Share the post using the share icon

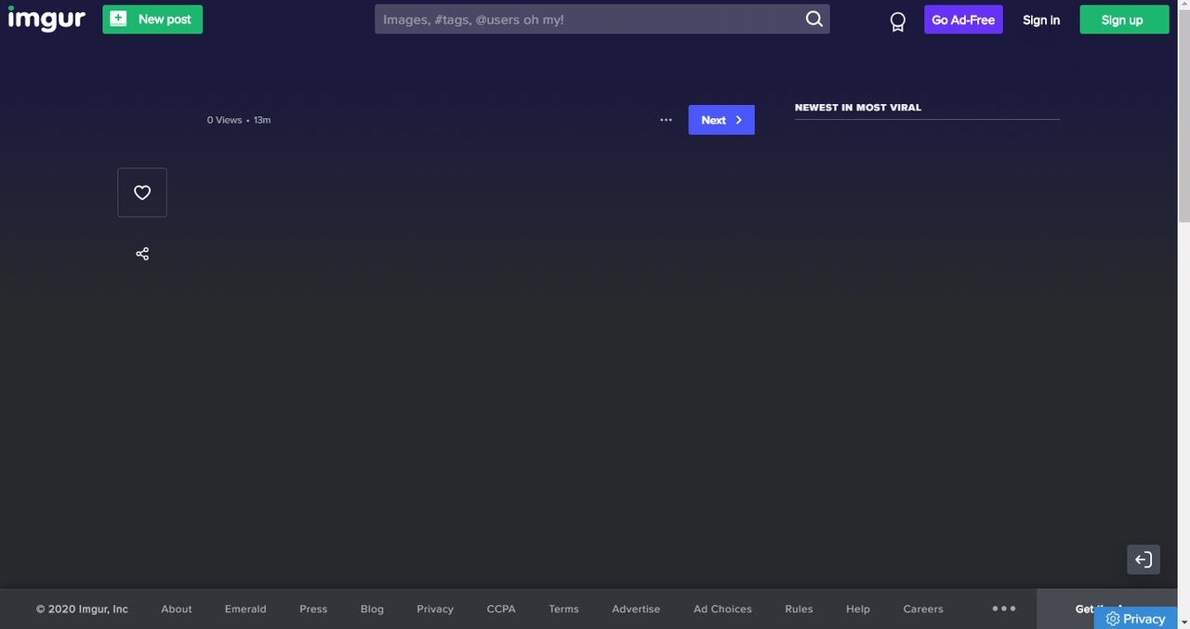pos(142,254)
